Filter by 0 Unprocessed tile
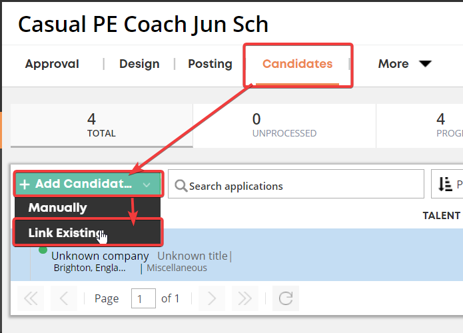Viewport: 463px width, 333px height. [284, 125]
